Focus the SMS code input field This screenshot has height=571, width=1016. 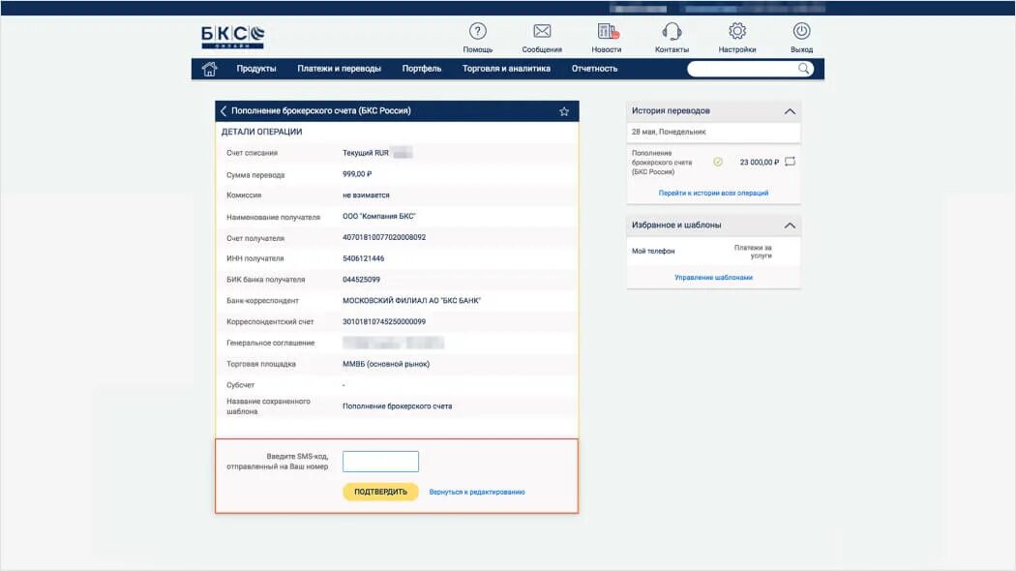[380, 462]
